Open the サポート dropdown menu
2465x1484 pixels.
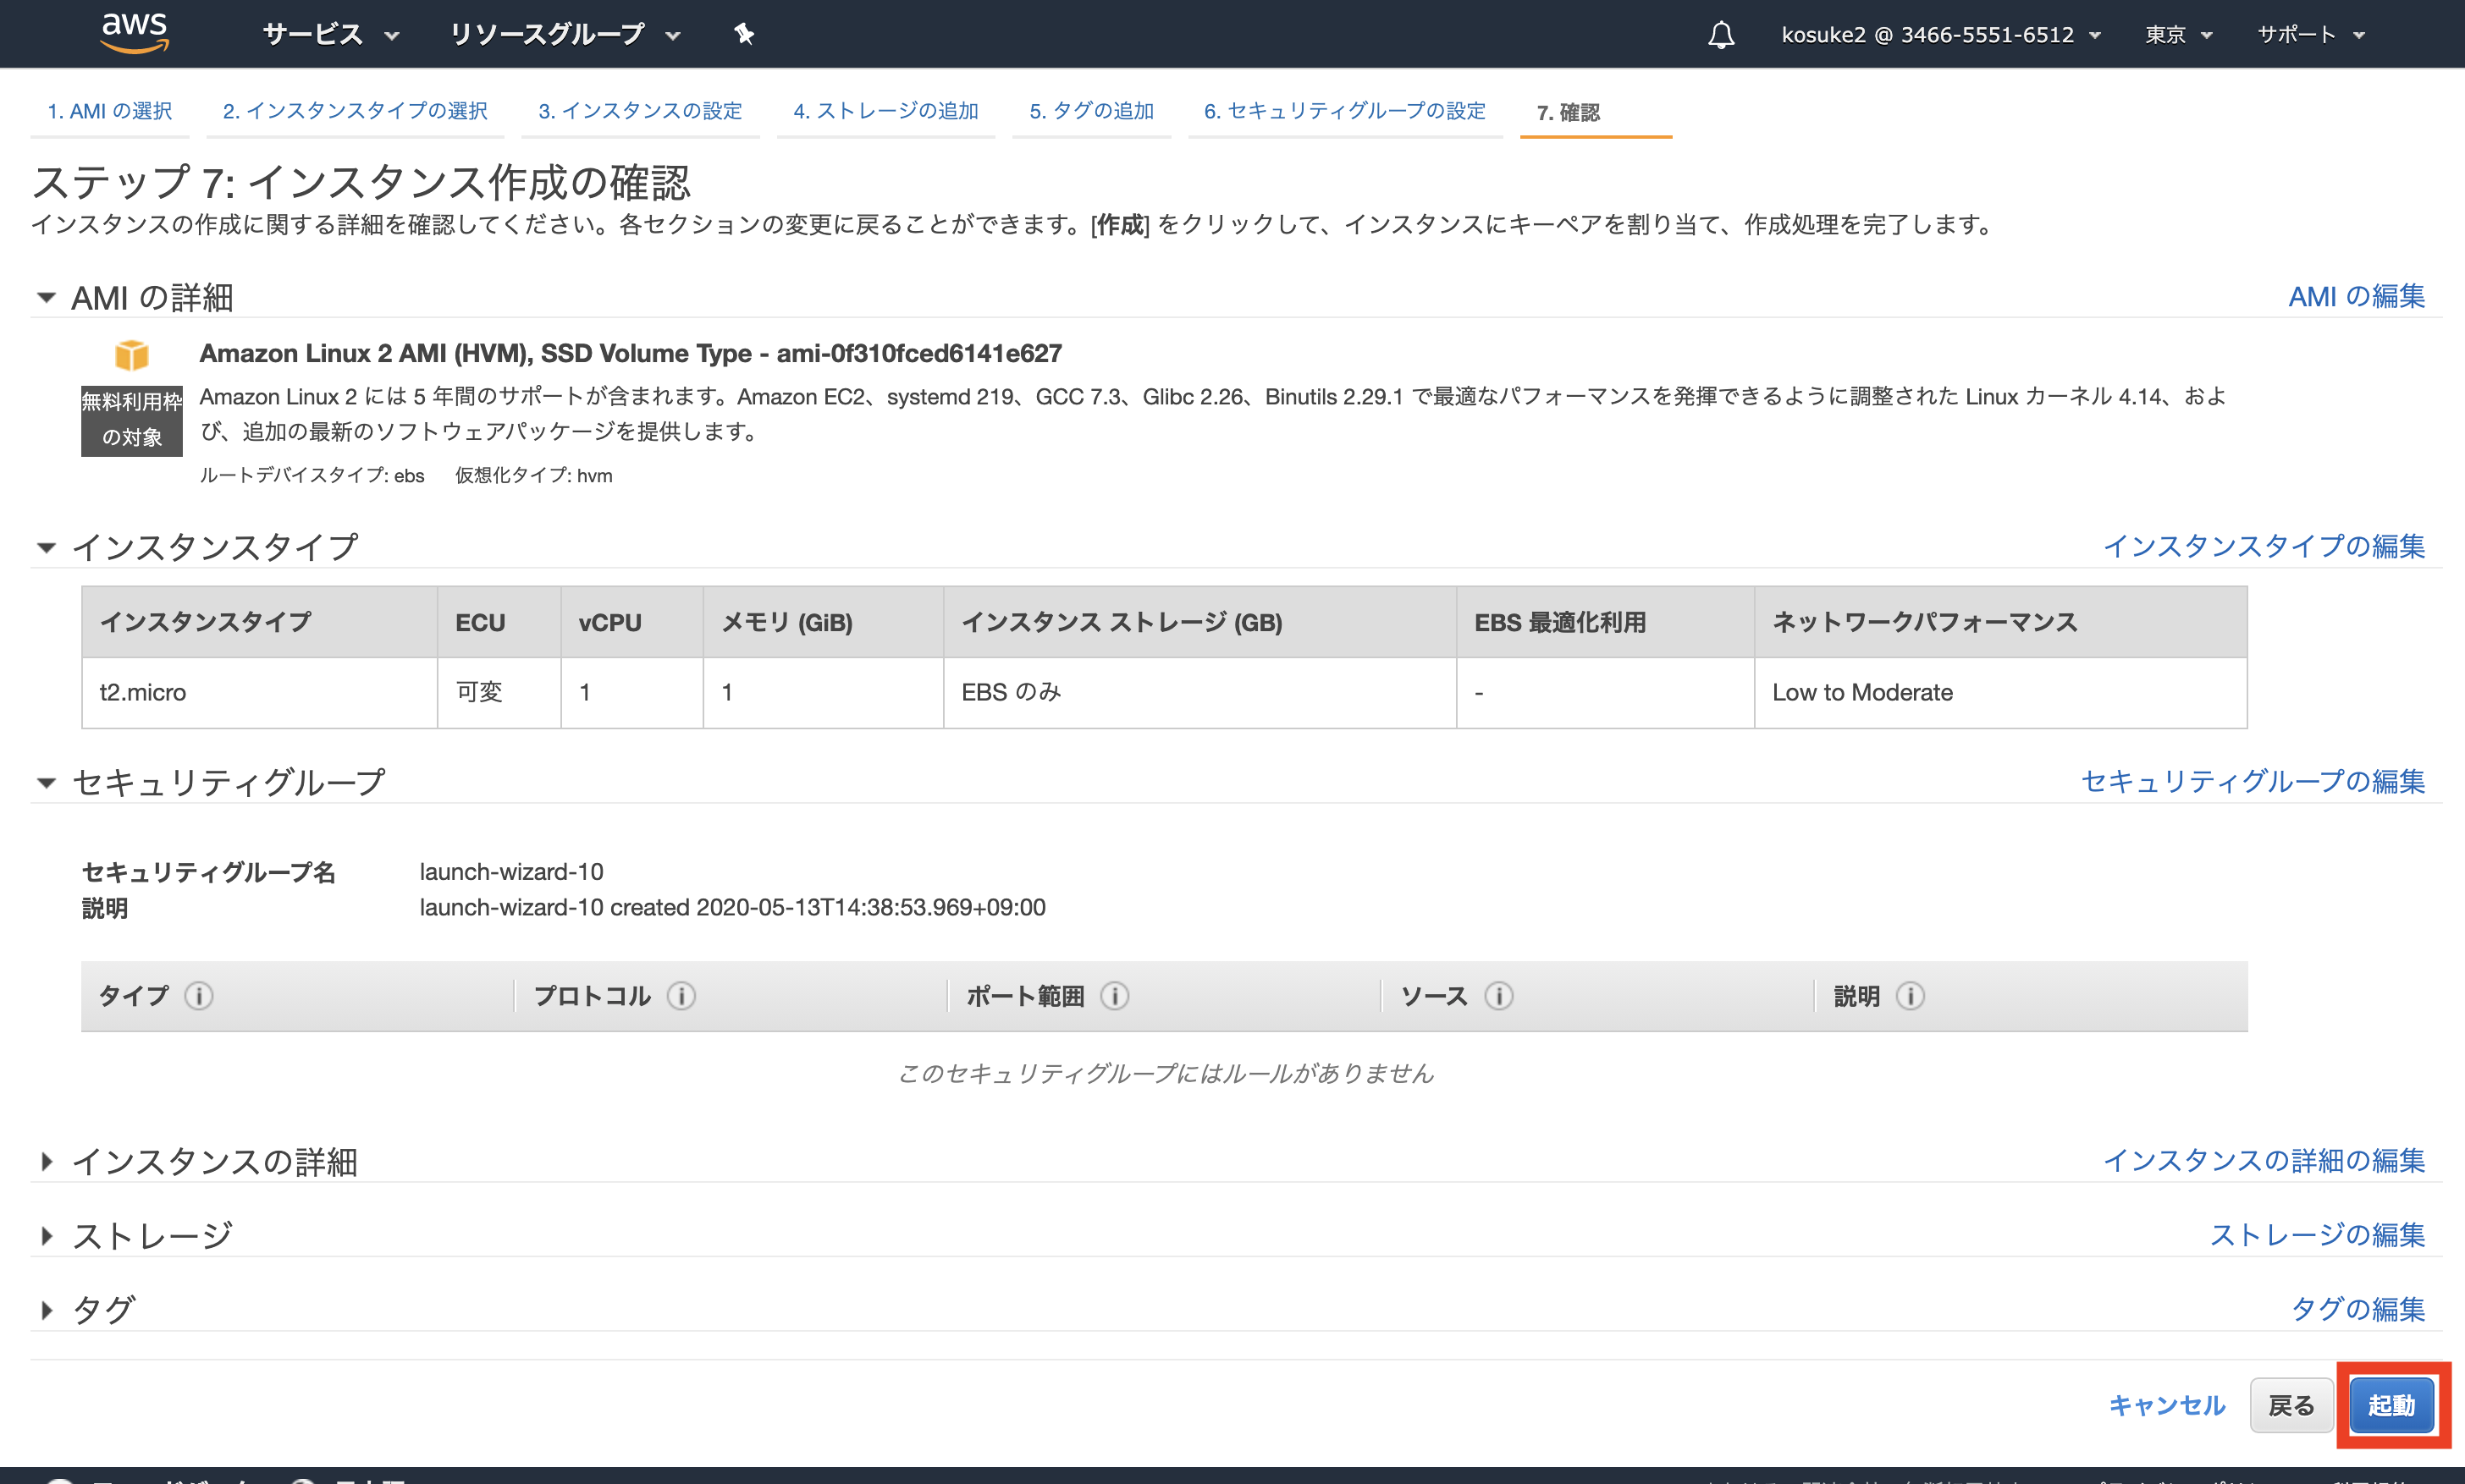coord(2311,35)
